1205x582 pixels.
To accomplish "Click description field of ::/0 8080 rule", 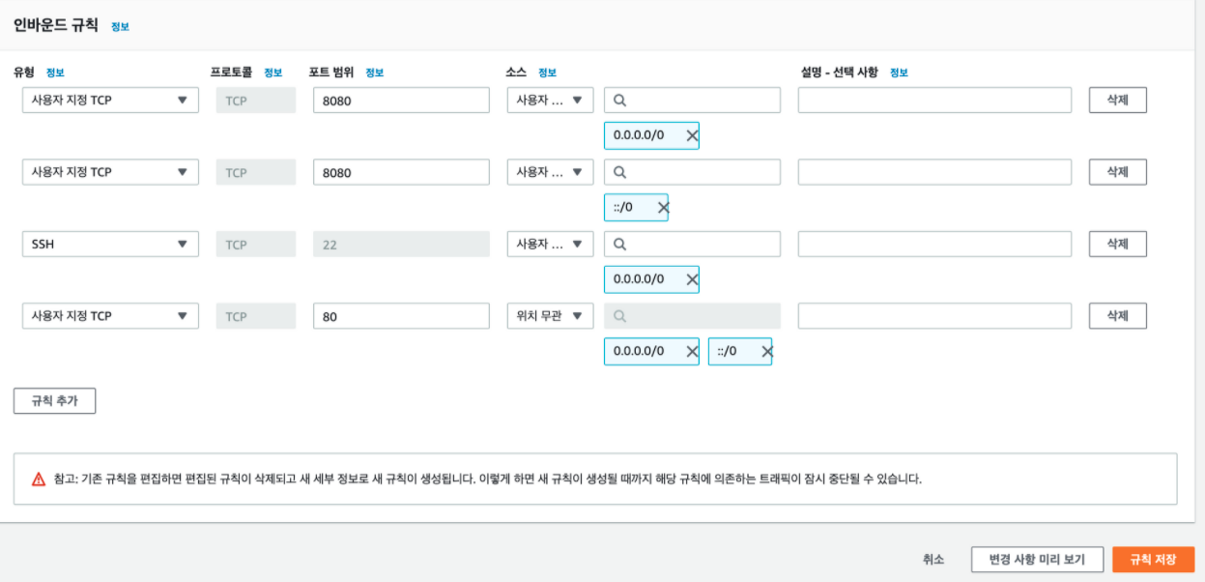I will click(934, 172).
